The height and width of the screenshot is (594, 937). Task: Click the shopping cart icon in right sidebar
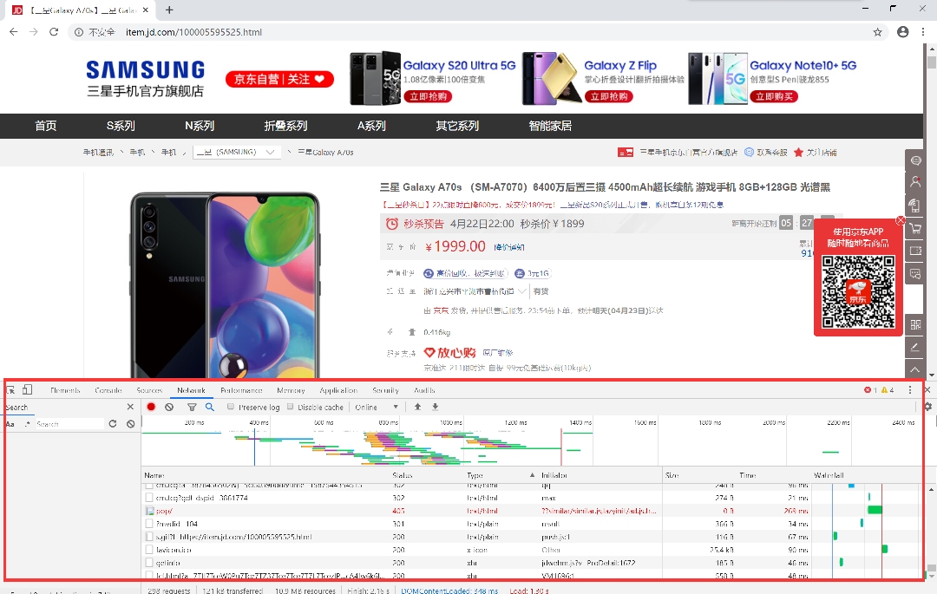(x=915, y=228)
